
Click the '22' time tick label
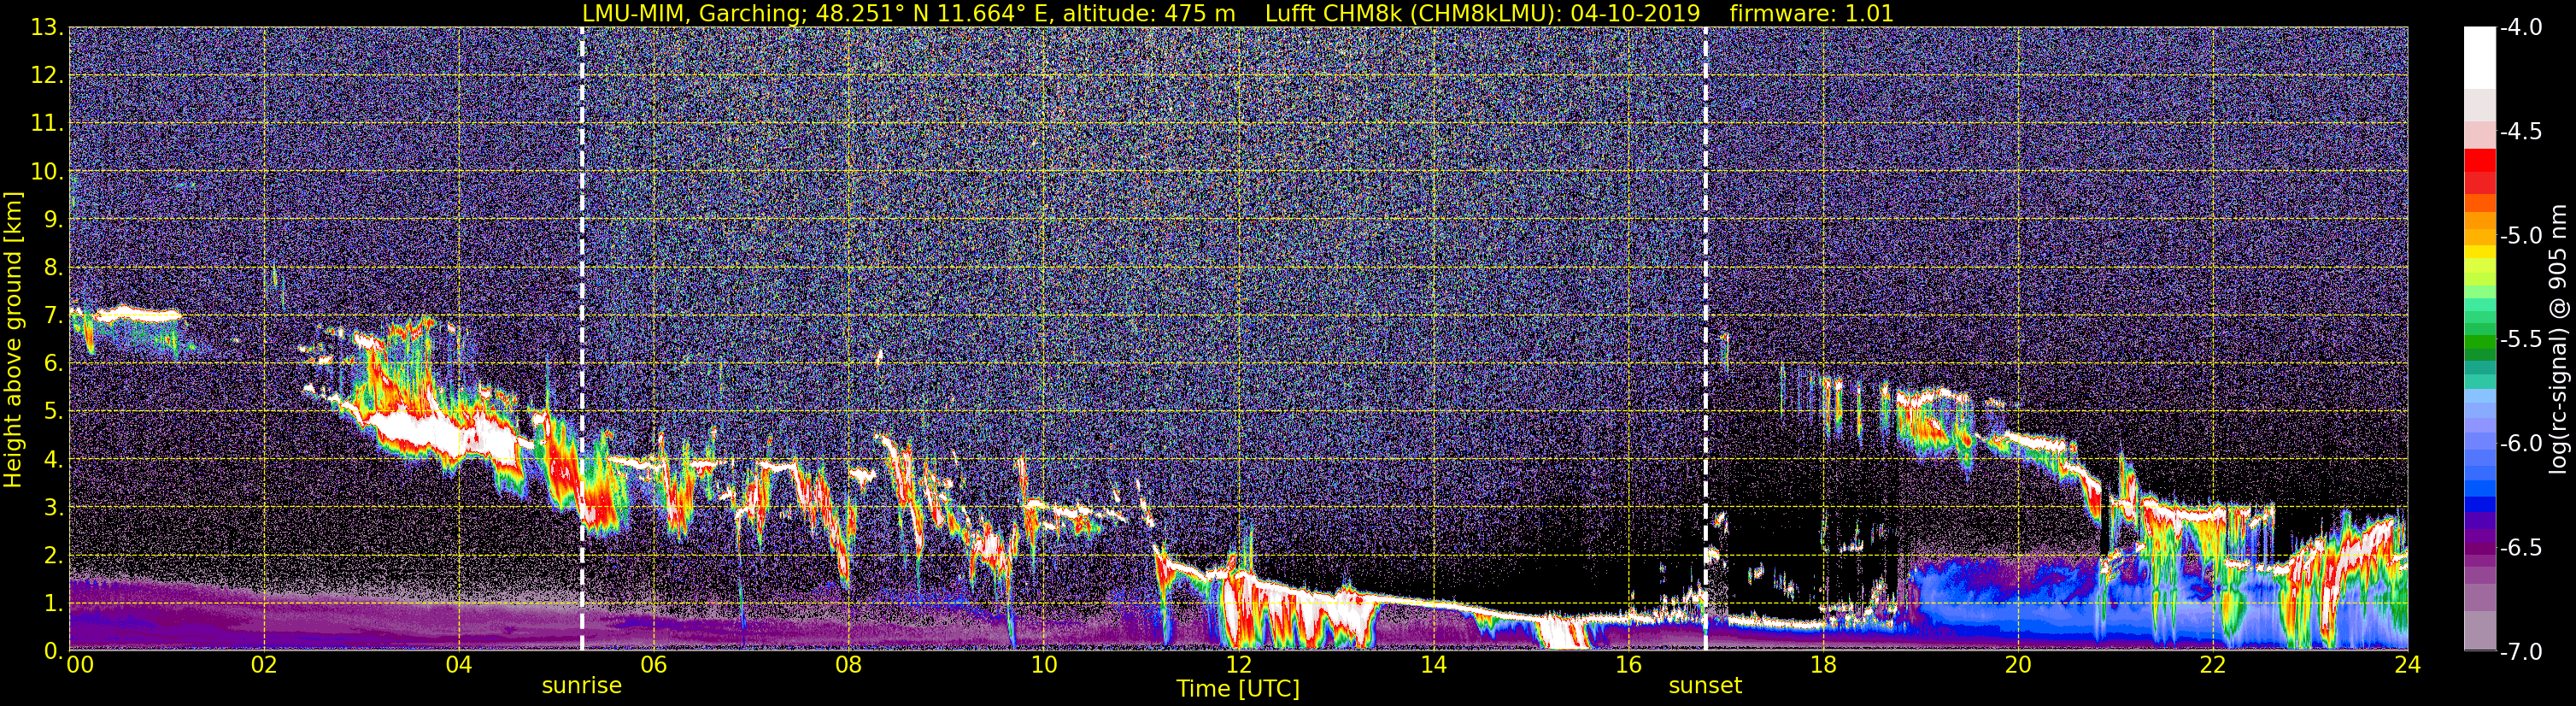pyautogui.click(x=2213, y=665)
